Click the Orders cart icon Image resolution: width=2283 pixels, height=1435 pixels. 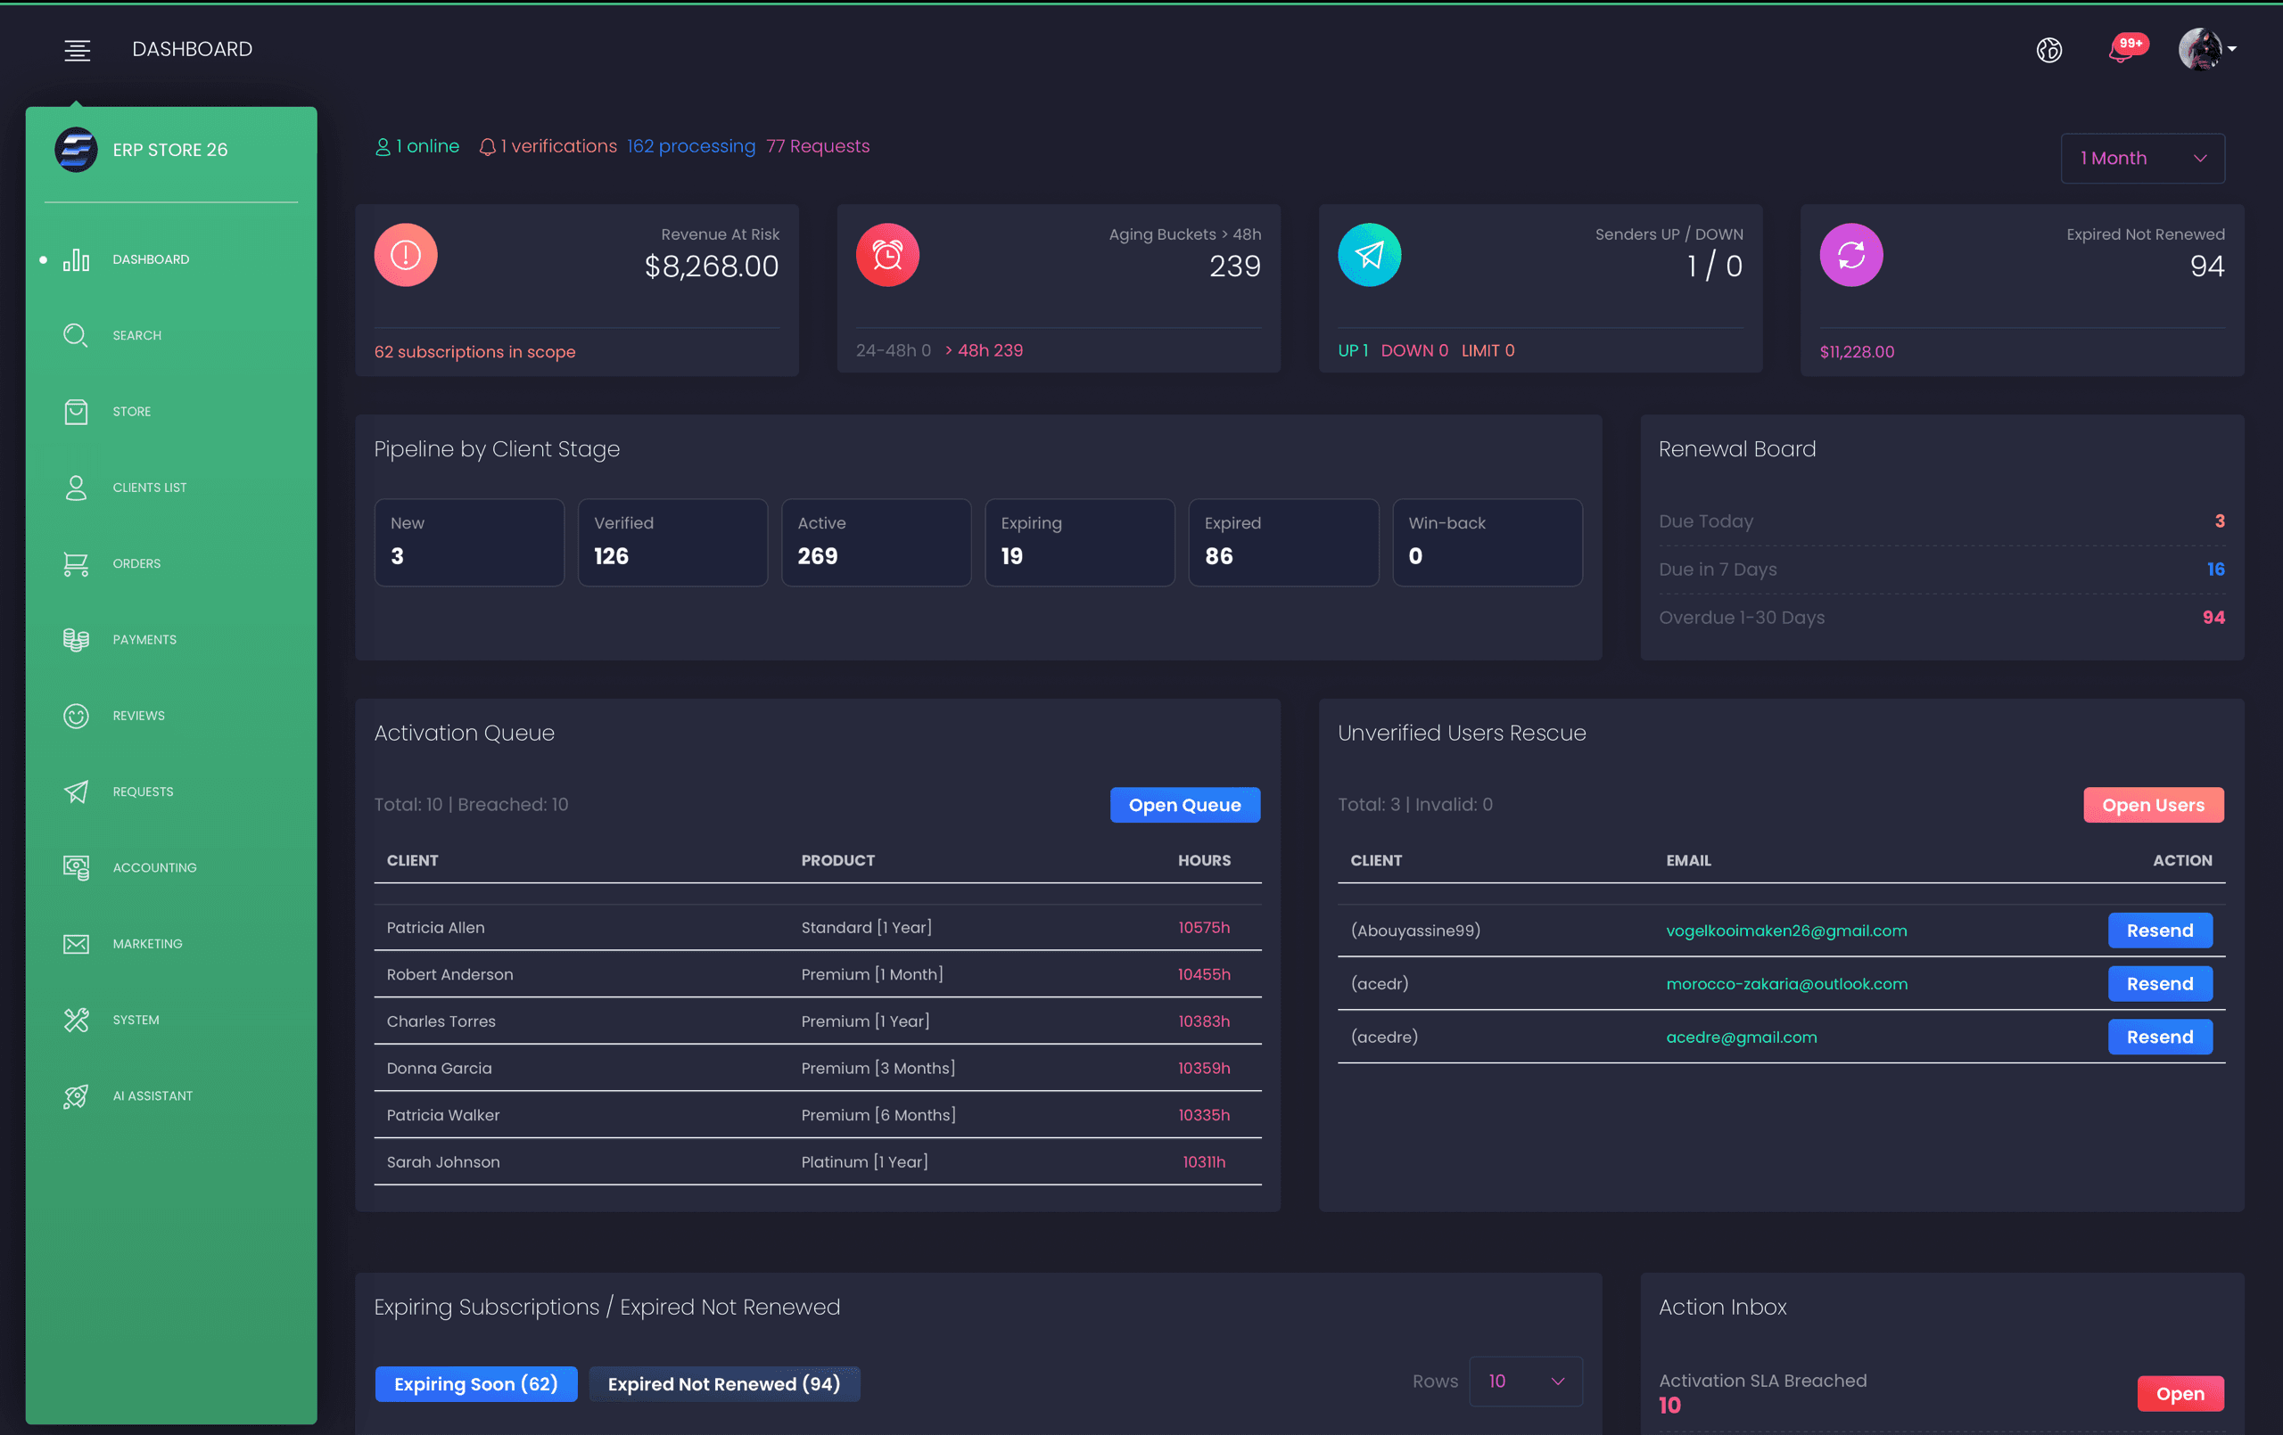click(76, 564)
